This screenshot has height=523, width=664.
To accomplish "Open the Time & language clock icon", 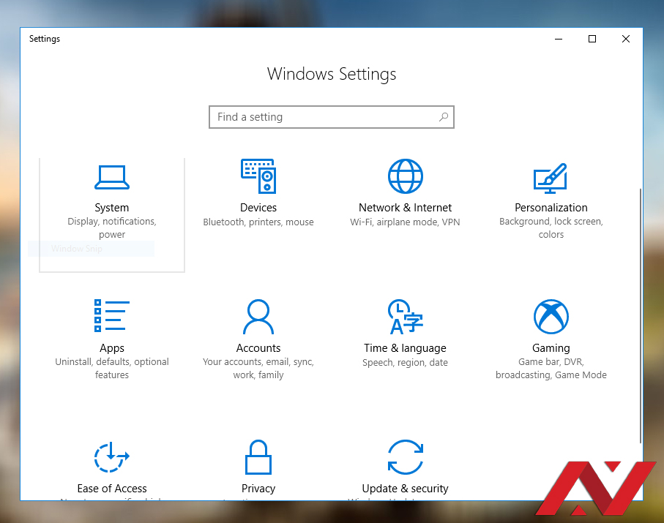I will coord(405,316).
